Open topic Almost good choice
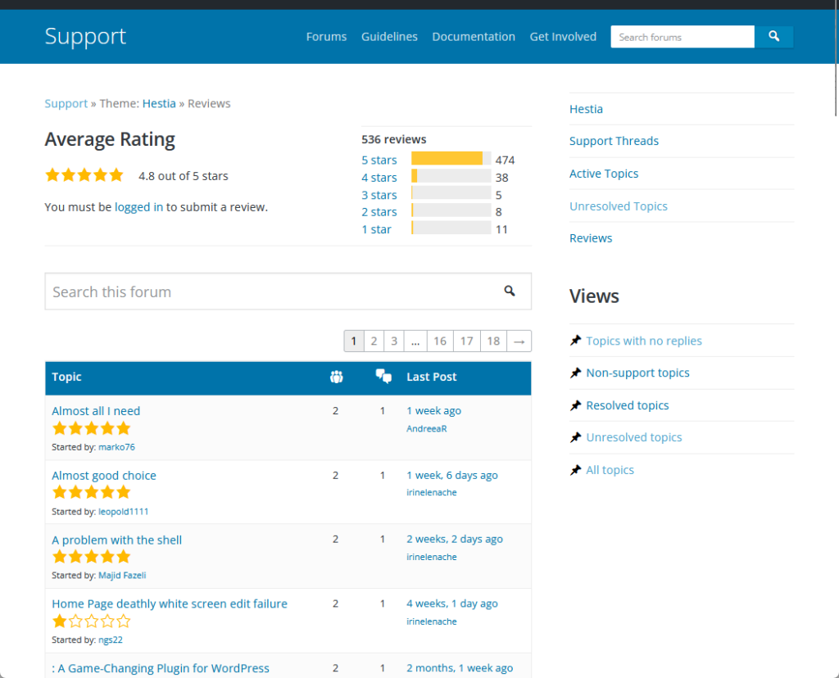Image resolution: width=839 pixels, height=678 pixels. (x=104, y=476)
